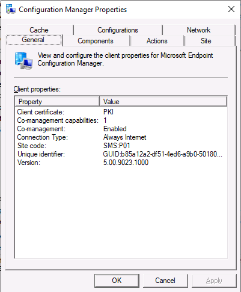The image size is (241, 292).
Task: Select the Unique identifier GUID row
Action: 121,154
